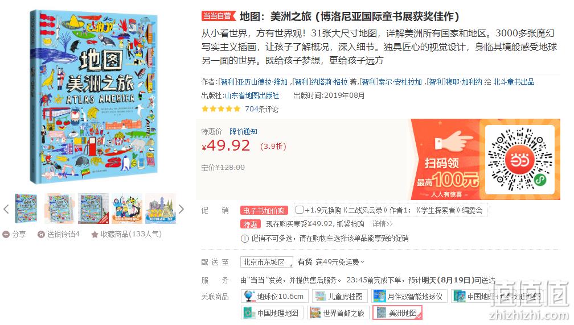Select the 美洲地图 related product option
This screenshot has height=325, width=574.
tap(397, 313)
